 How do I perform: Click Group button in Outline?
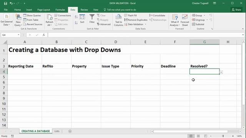pyautogui.click(x=197, y=15)
